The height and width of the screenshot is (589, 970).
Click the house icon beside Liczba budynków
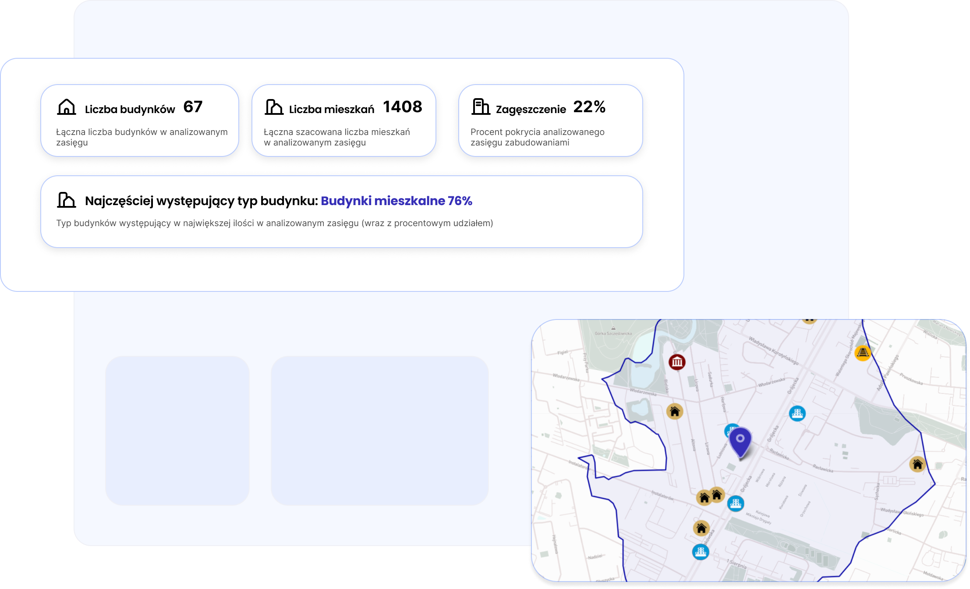click(67, 107)
